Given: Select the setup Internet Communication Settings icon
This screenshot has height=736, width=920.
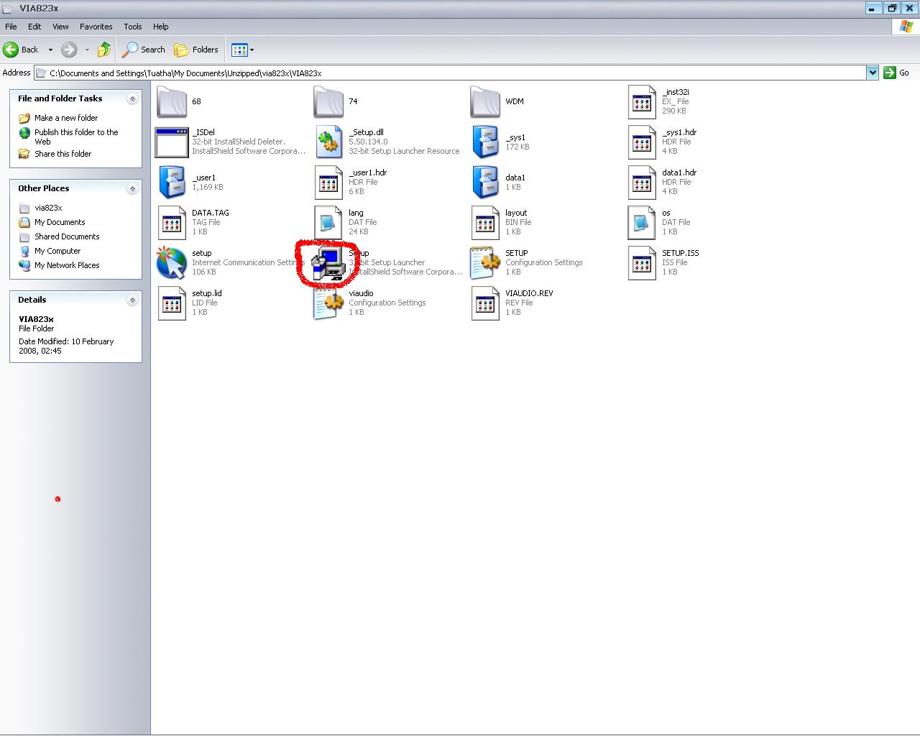Looking at the screenshot, I should 172,262.
